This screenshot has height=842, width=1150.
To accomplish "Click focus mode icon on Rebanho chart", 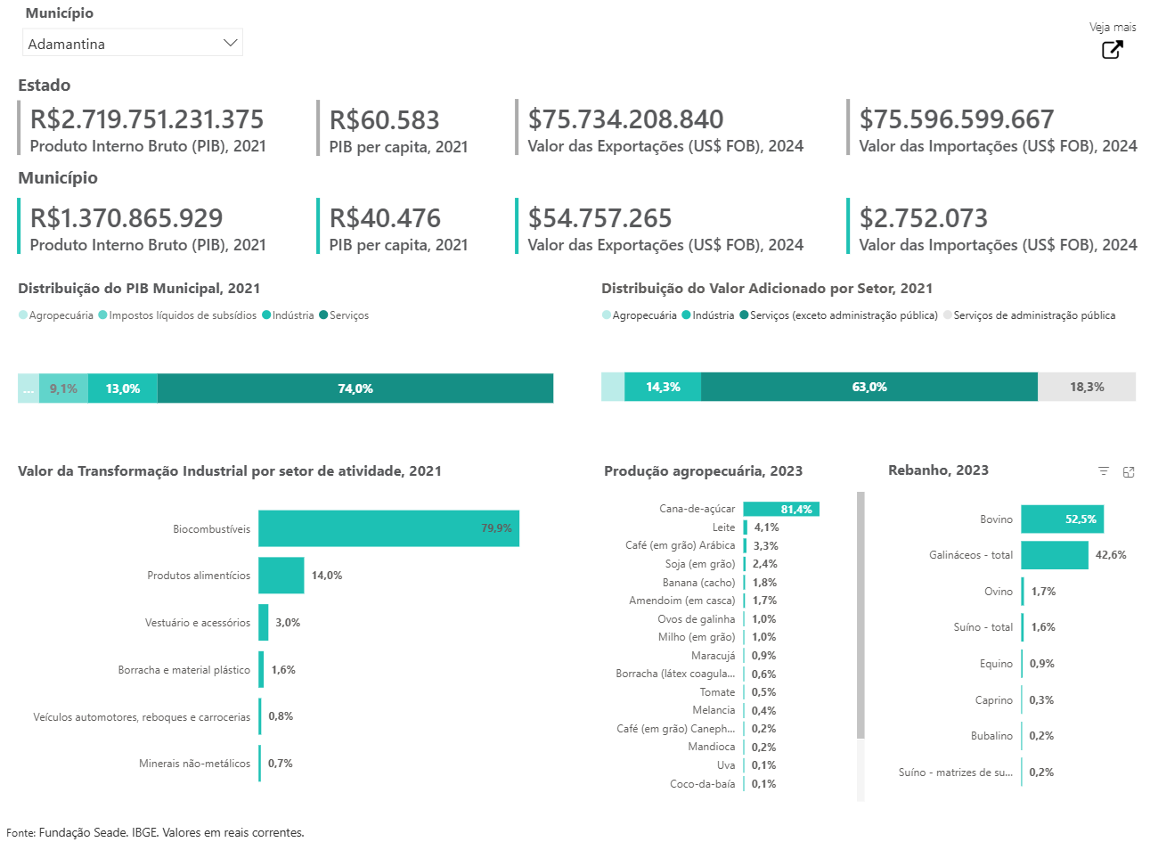I will click(x=1129, y=472).
